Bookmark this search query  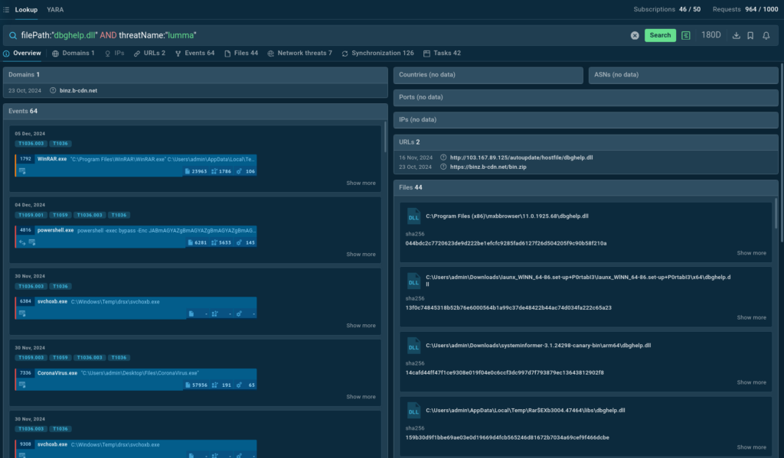[750, 35]
